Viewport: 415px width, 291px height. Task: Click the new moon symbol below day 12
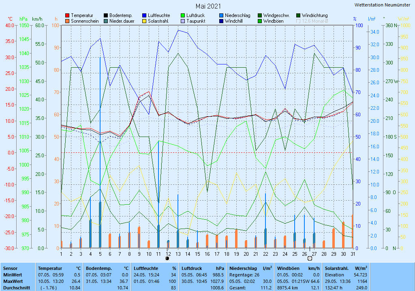click(x=168, y=258)
